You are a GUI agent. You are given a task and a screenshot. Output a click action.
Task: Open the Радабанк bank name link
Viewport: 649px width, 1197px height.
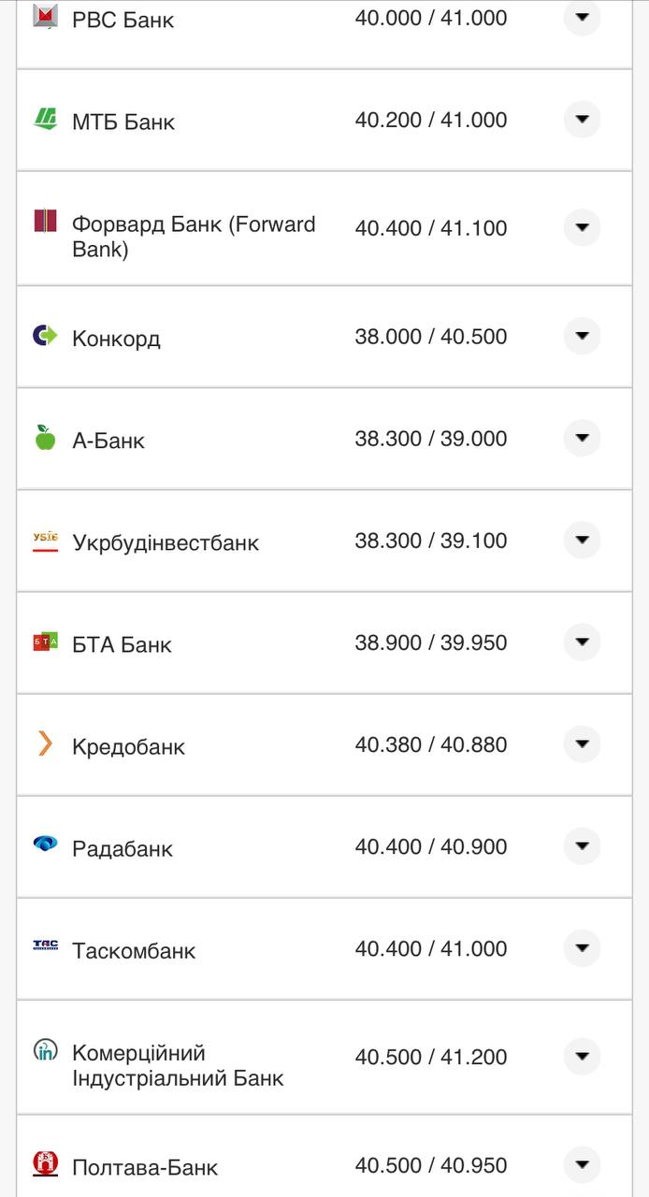pyautogui.click(x=123, y=849)
